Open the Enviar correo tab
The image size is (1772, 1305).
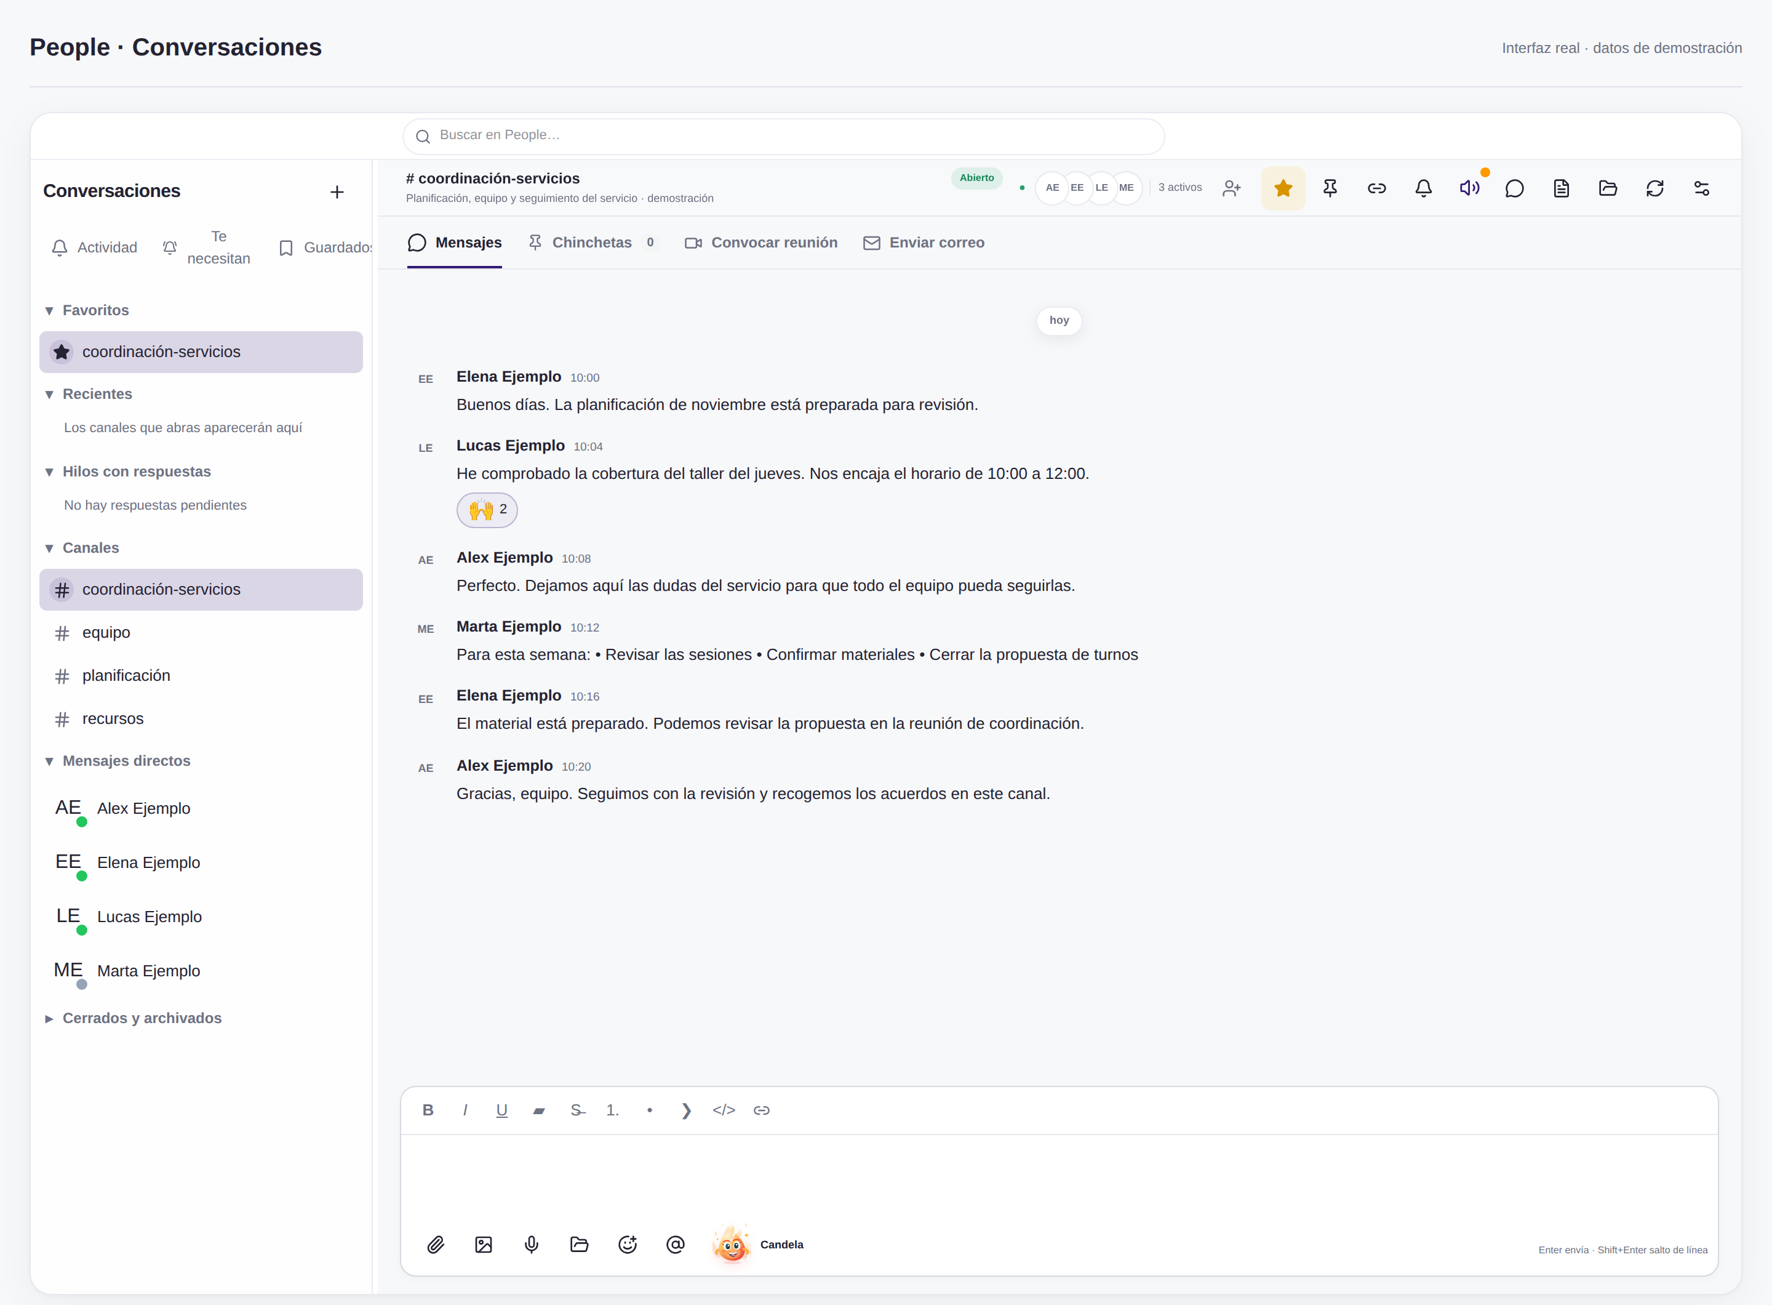pos(924,243)
